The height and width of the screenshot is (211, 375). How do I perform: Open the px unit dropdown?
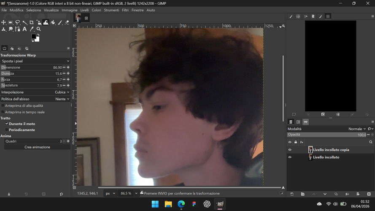pos(110,193)
